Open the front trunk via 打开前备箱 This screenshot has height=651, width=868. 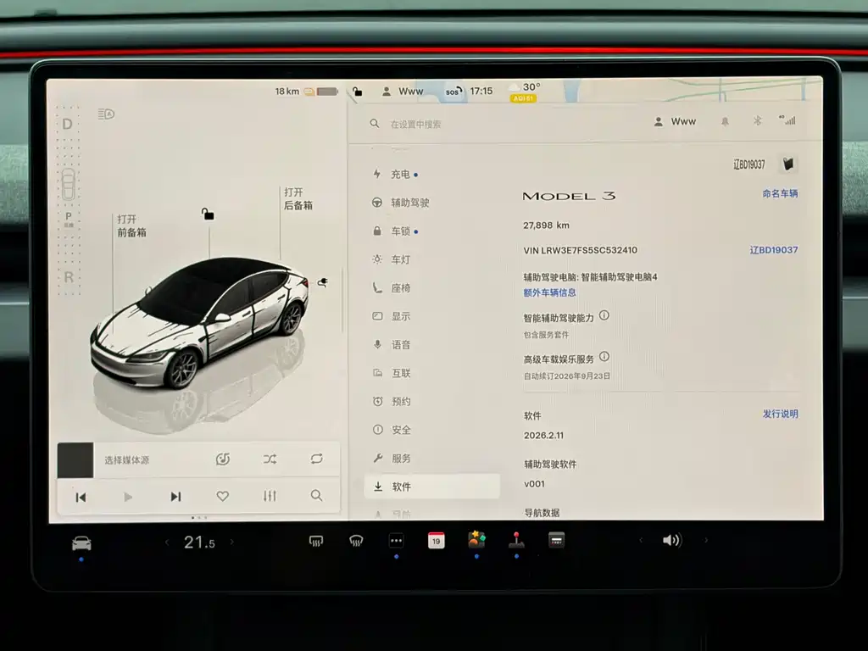coord(131,225)
